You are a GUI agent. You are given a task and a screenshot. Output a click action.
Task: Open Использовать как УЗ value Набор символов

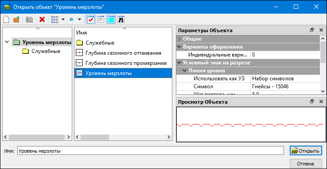point(285,79)
